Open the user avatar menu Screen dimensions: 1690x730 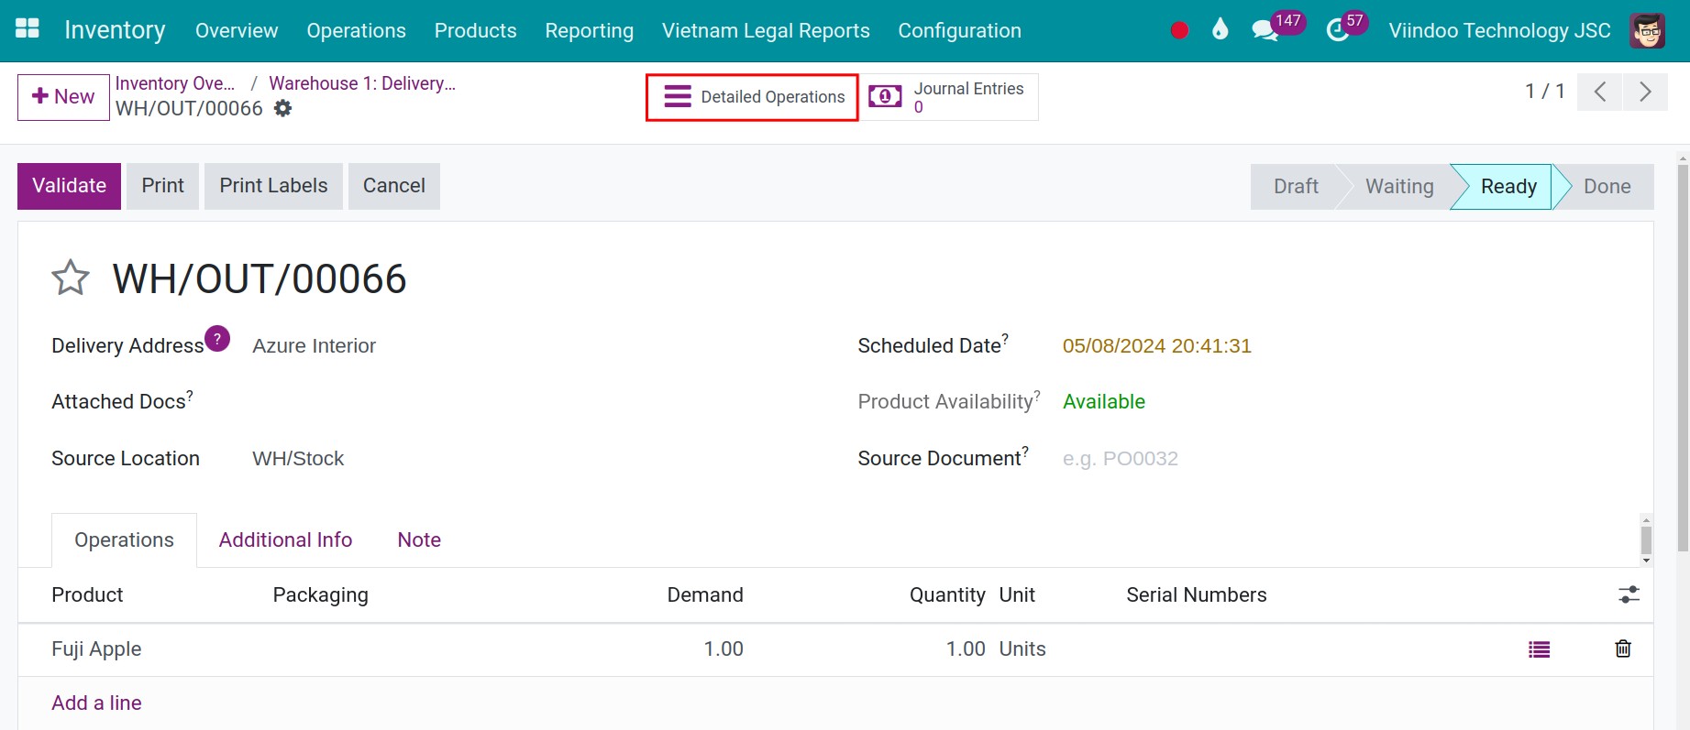pos(1647,30)
